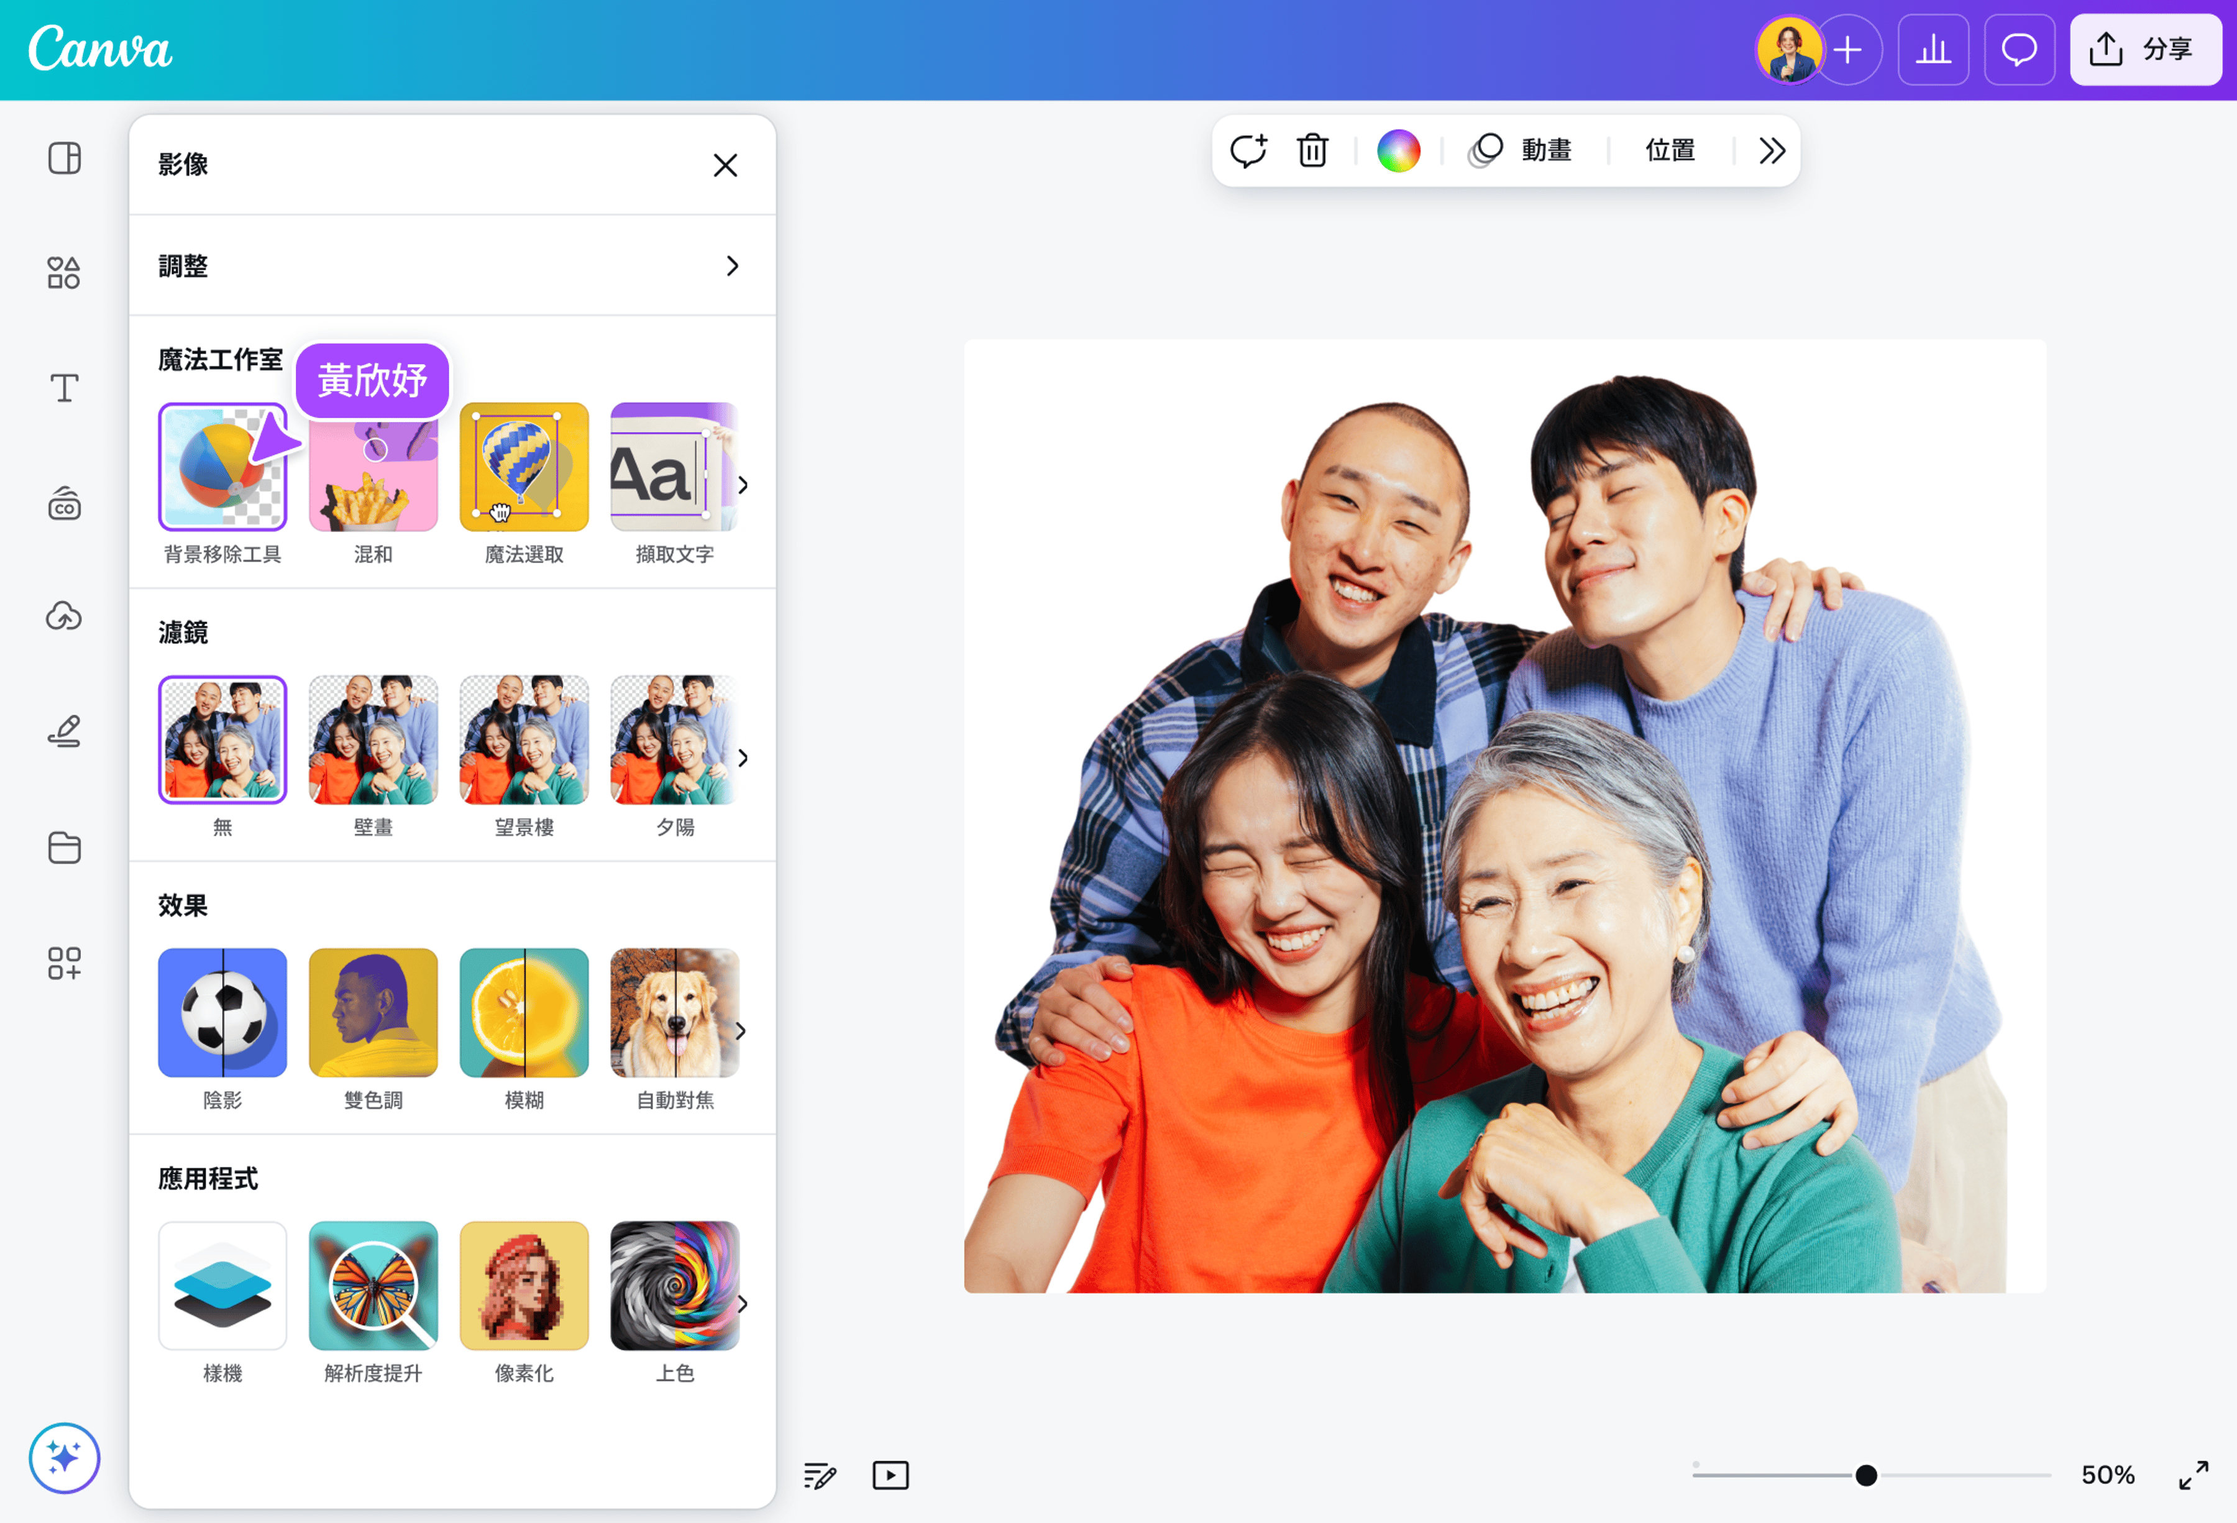This screenshot has height=1523, width=2237.
Task: Show more 效果 effects with arrow
Action: click(x=740, y=1031)
